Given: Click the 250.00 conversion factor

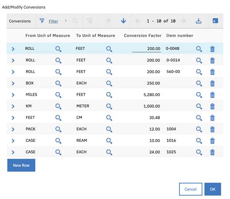Looking at the screenshot, I should [x=153, y=83].
